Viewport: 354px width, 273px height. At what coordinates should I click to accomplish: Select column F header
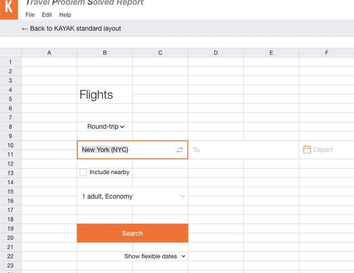click(x=327, y=53)
